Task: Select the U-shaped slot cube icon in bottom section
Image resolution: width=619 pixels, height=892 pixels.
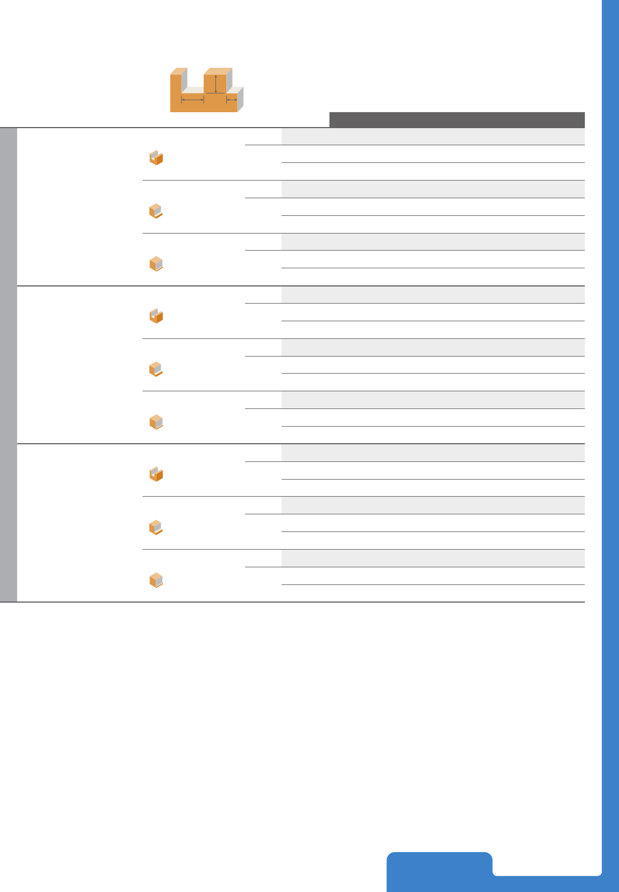Action: (156, 474)
